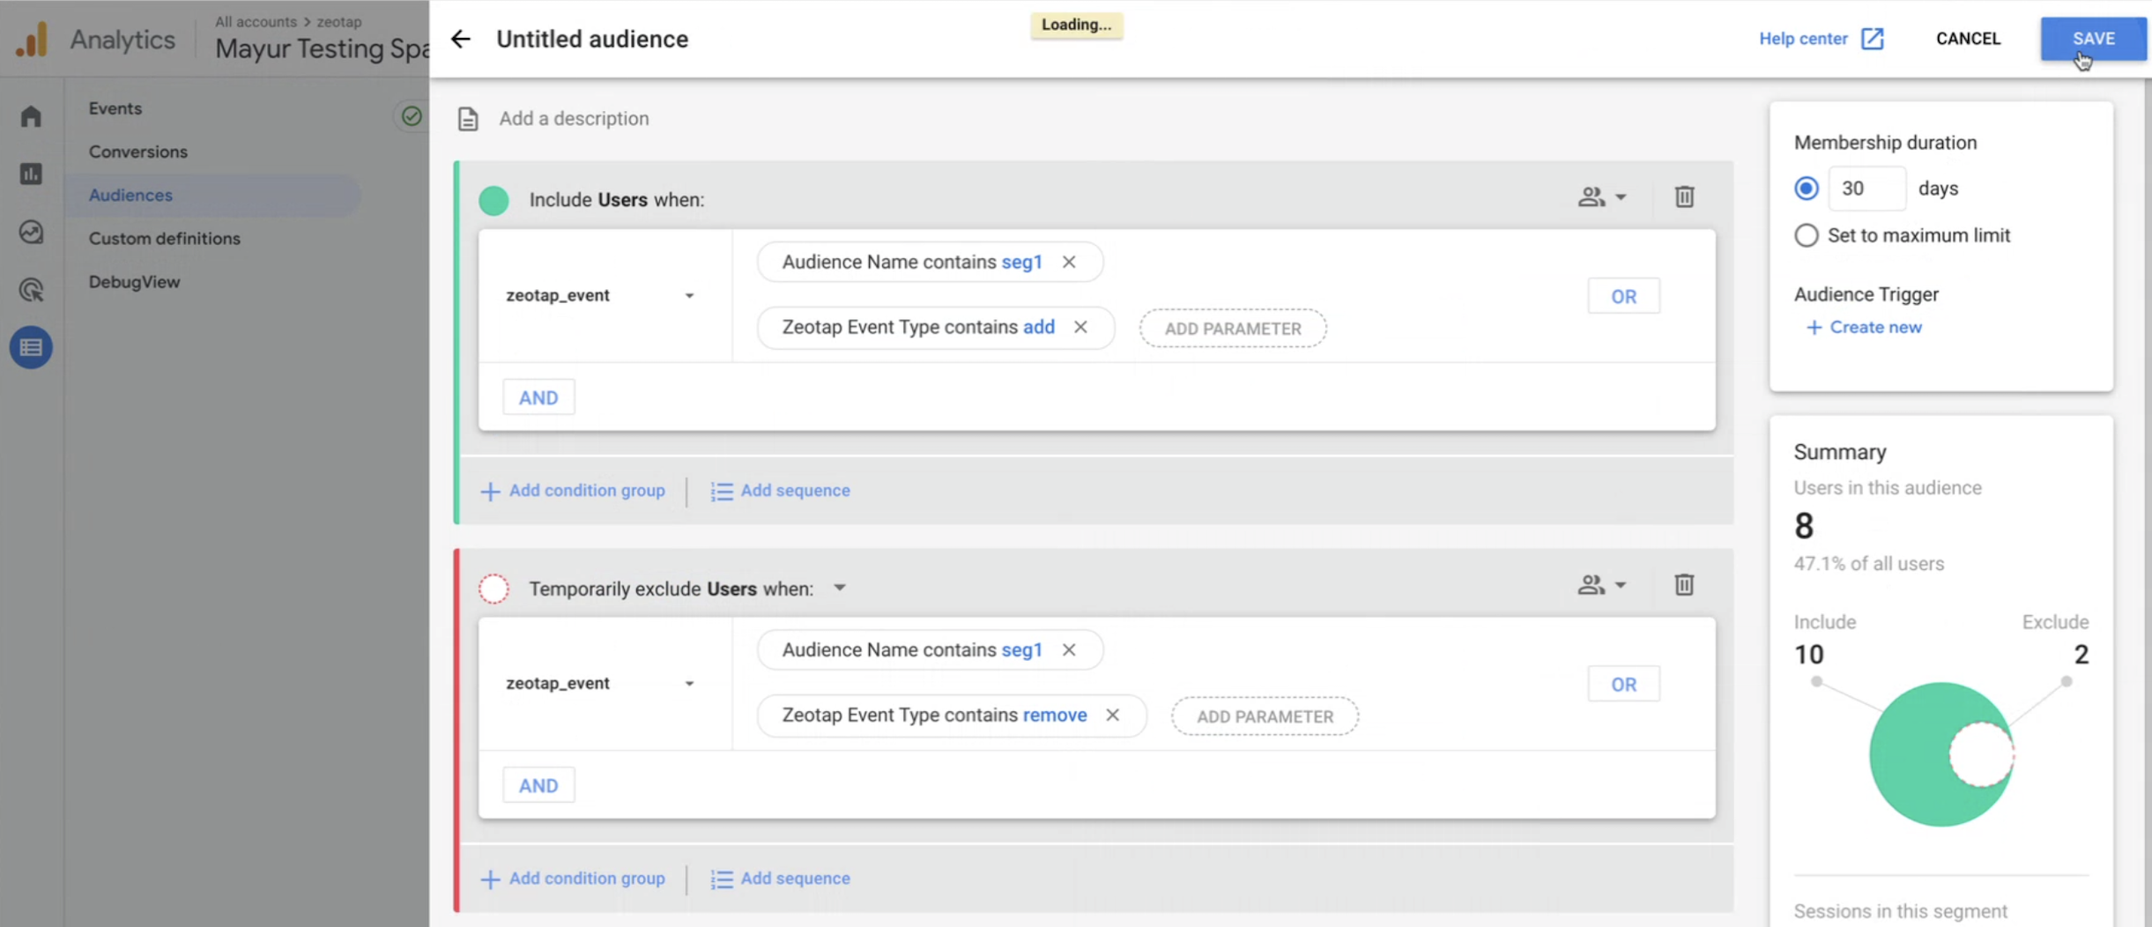2152x927 pixels.
Task: Open the Advertising icon in left rail
Action: [x=31, y=290]
